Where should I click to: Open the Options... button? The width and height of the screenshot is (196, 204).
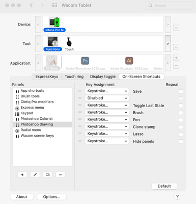click(51, 197)
